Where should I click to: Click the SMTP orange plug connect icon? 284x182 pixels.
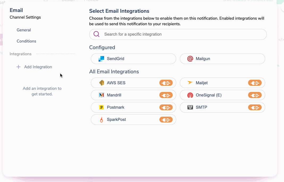[x=255, y=107]
